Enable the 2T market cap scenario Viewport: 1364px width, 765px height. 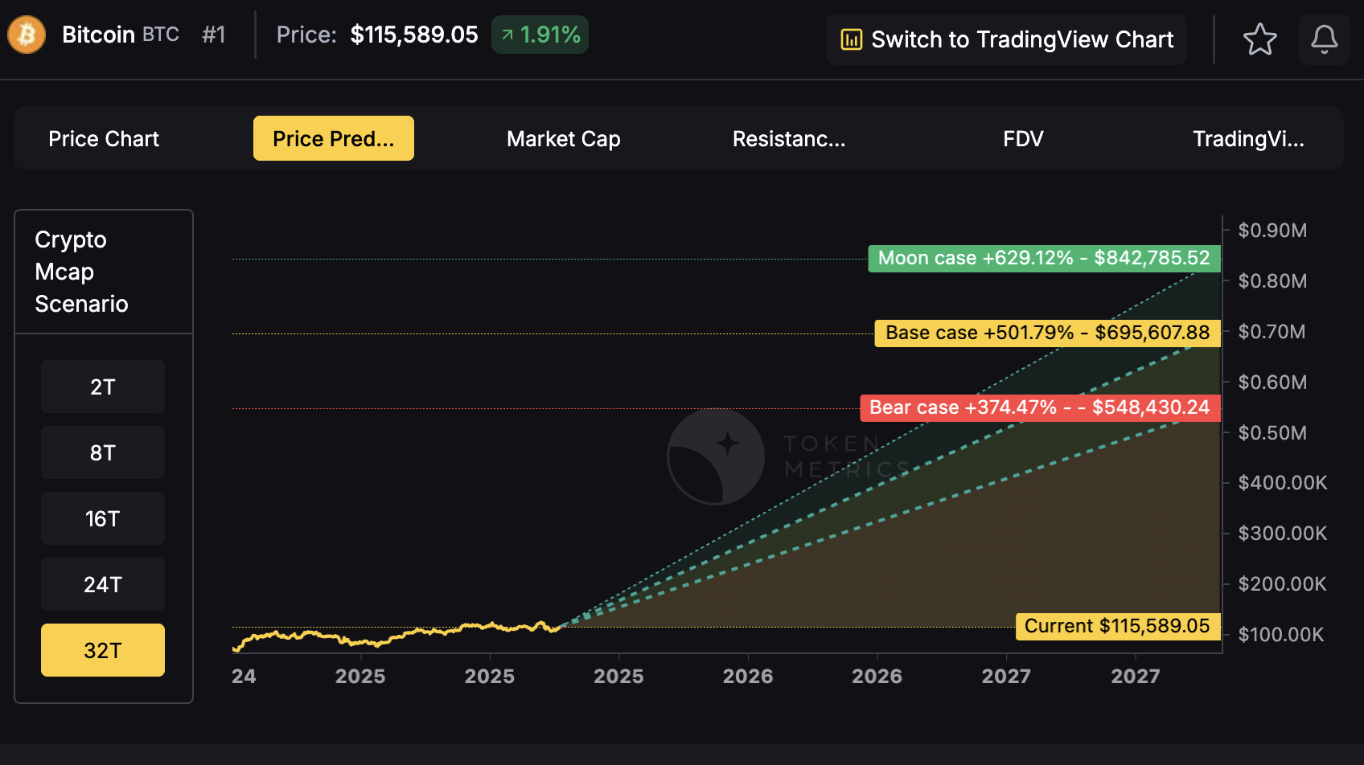102,387
